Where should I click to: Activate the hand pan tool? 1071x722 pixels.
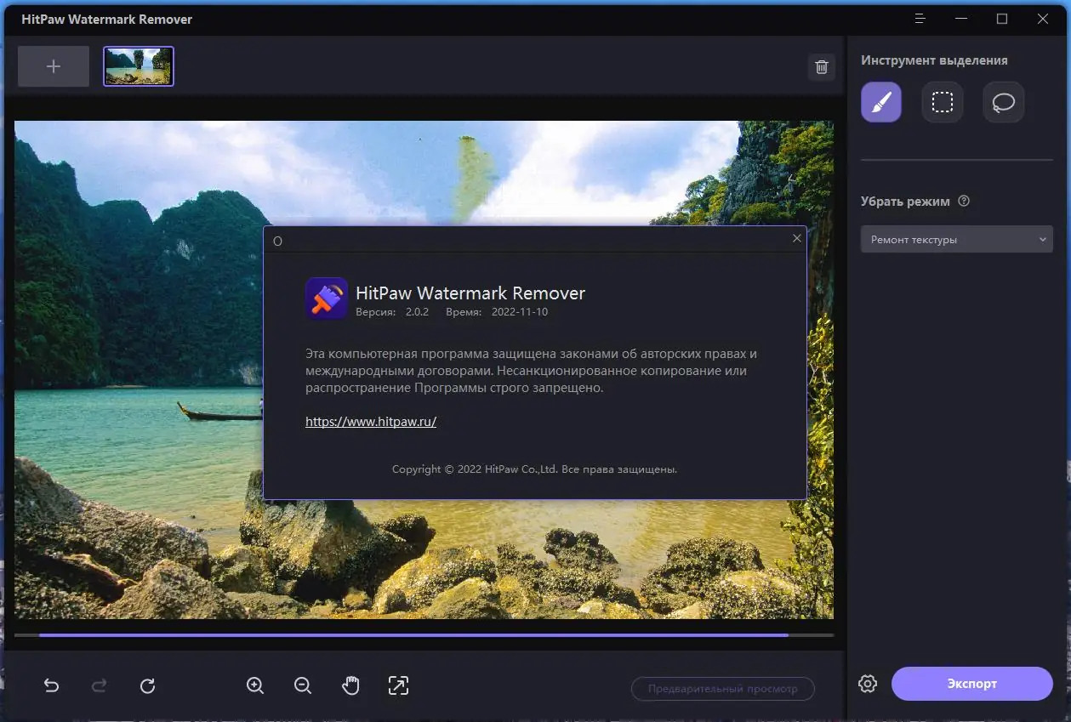point(350,685)
